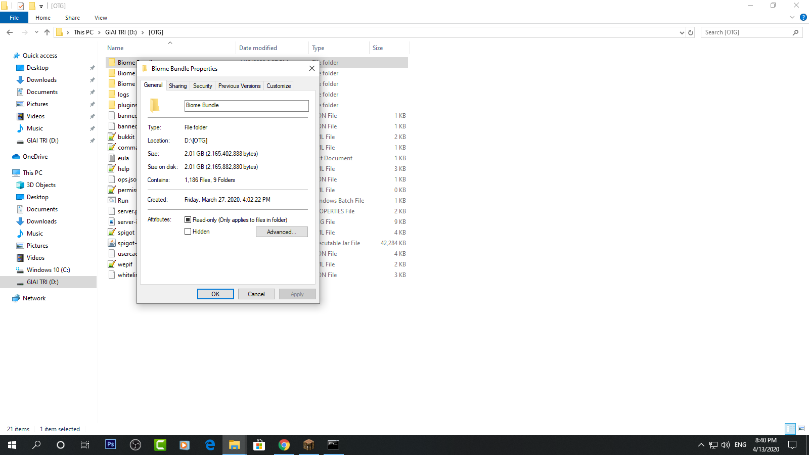Click the Minecraft block icon in taskbar

click(308, 445)
